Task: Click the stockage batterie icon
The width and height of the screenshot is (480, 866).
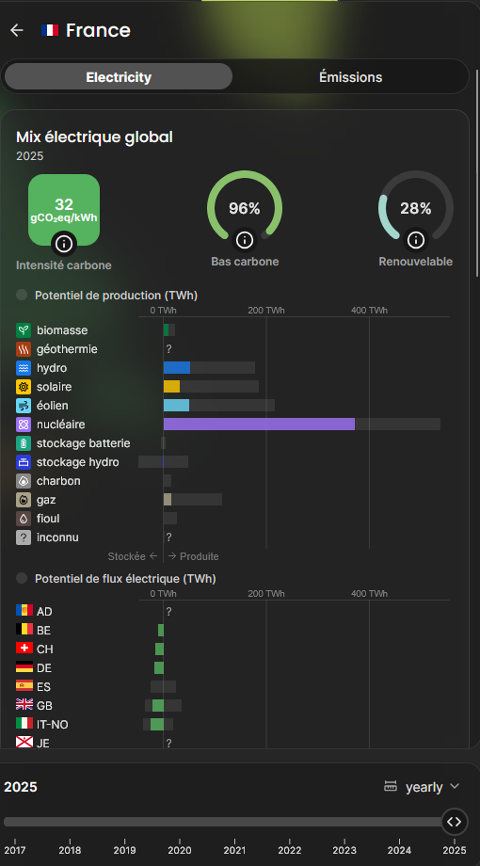Action: (x=24, y=443)
